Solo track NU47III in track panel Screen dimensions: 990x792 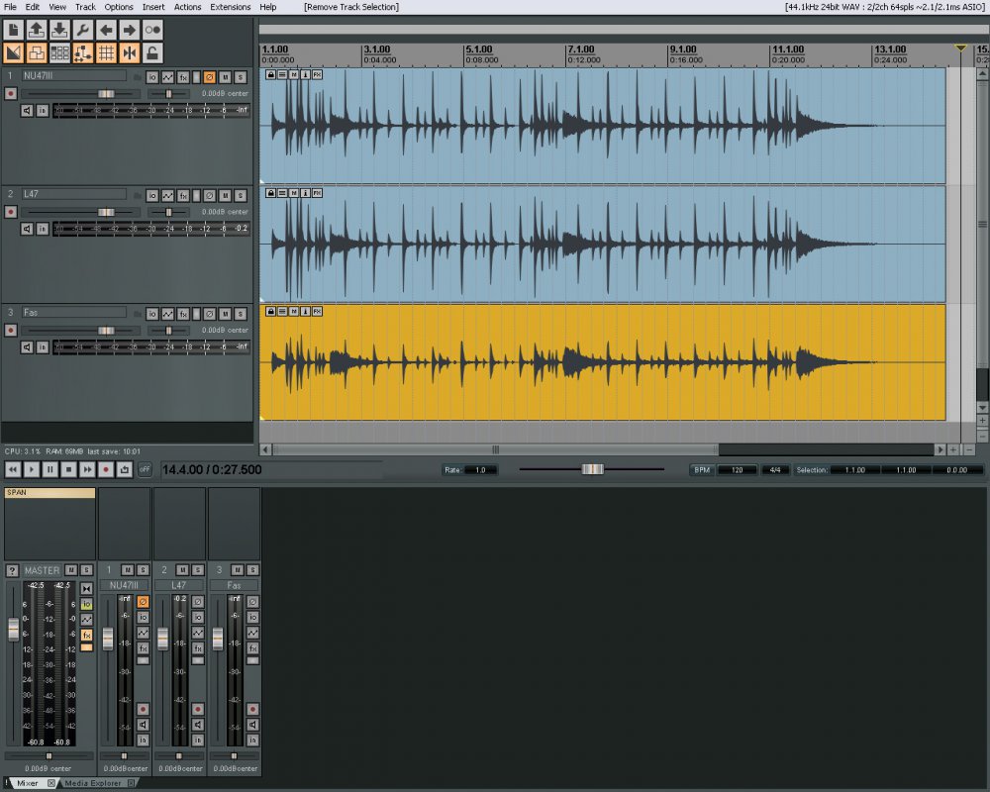click(x=240, y=77)
